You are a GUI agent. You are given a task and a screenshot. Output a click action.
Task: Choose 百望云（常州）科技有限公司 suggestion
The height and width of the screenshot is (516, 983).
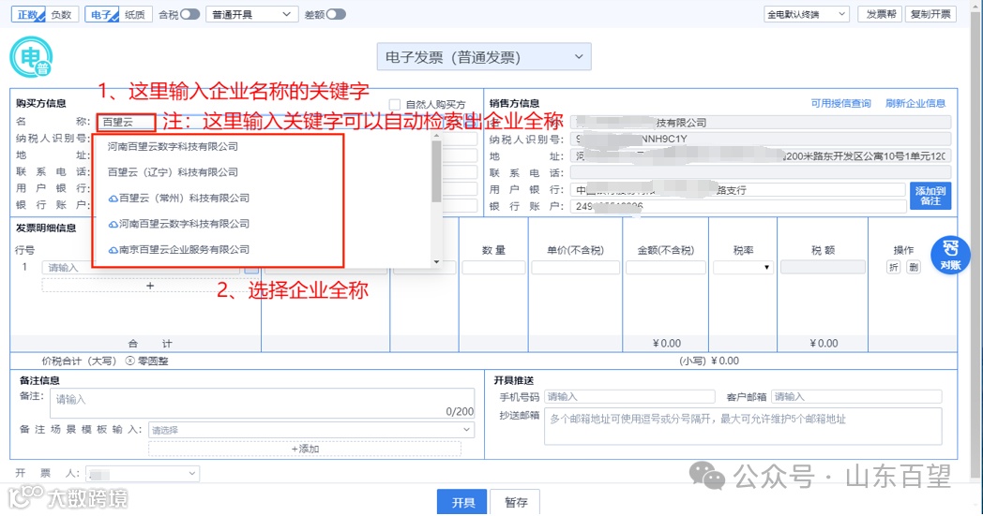click(178, 198)
